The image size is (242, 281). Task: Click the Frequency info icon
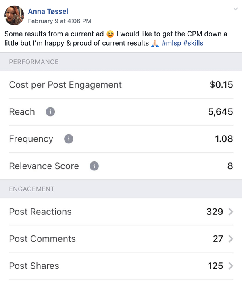point(69,139)
